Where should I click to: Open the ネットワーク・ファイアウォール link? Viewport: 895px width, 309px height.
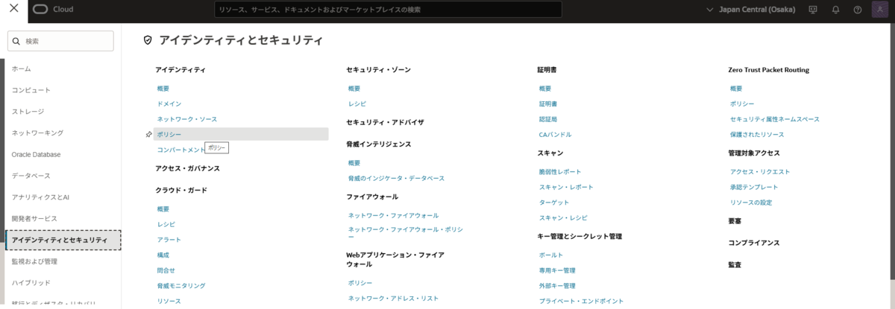click(393, 215)
